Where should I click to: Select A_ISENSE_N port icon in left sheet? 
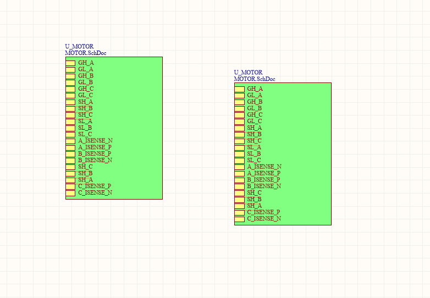tap(70, 141)
